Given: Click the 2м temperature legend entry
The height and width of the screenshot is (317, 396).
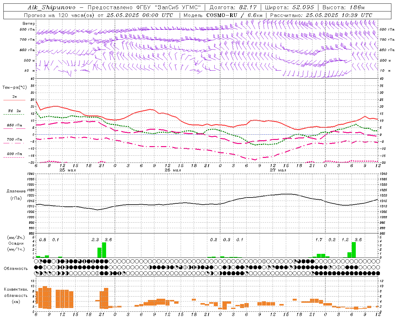Looking at the screenshot, I should (x=15, y=97).
